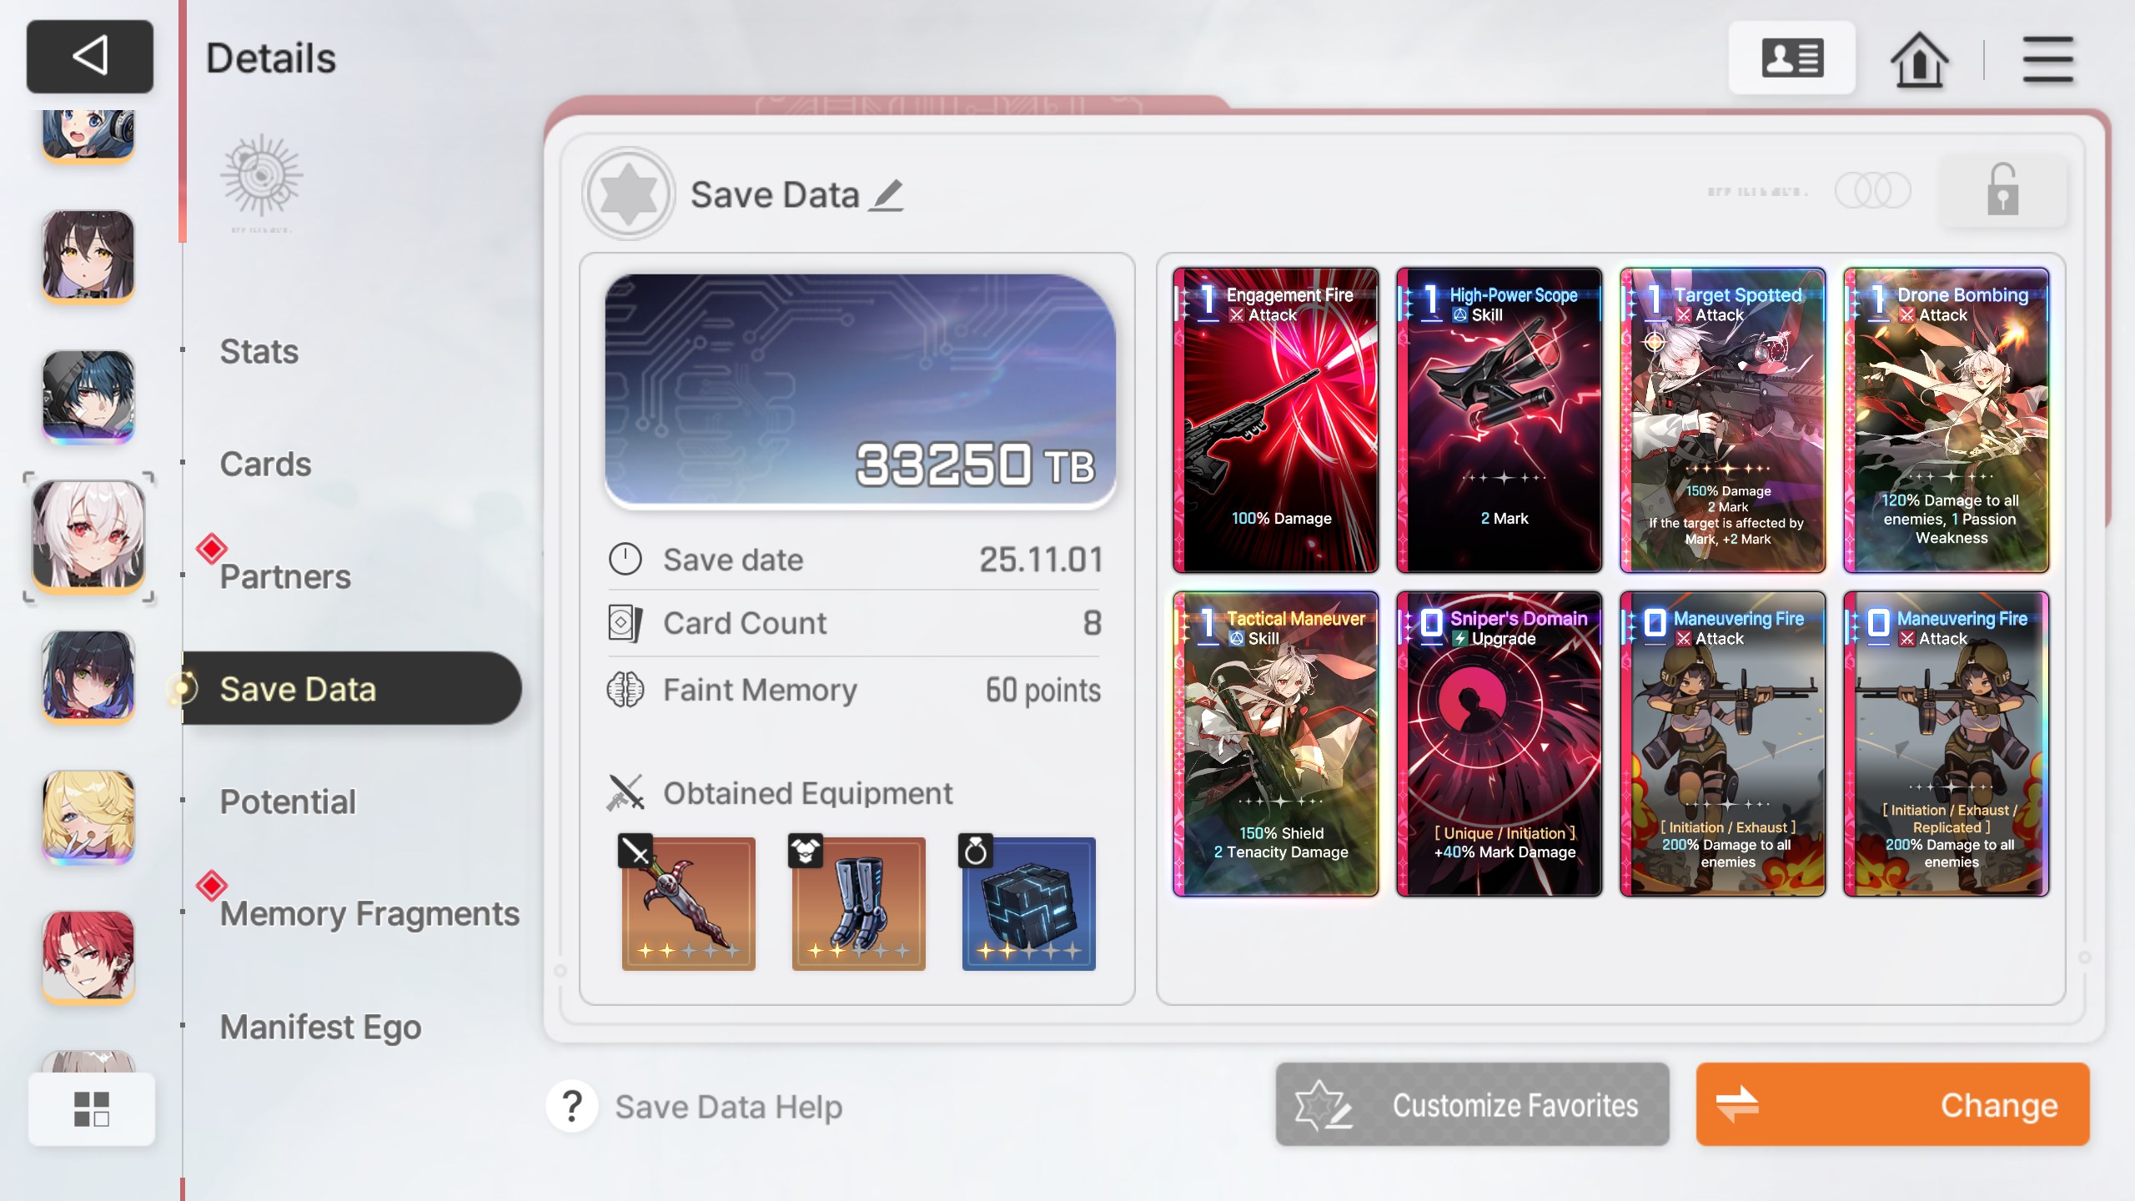Open the hamburger menu icon
Screen dimensions: 2135x1201
point(2047,59)
